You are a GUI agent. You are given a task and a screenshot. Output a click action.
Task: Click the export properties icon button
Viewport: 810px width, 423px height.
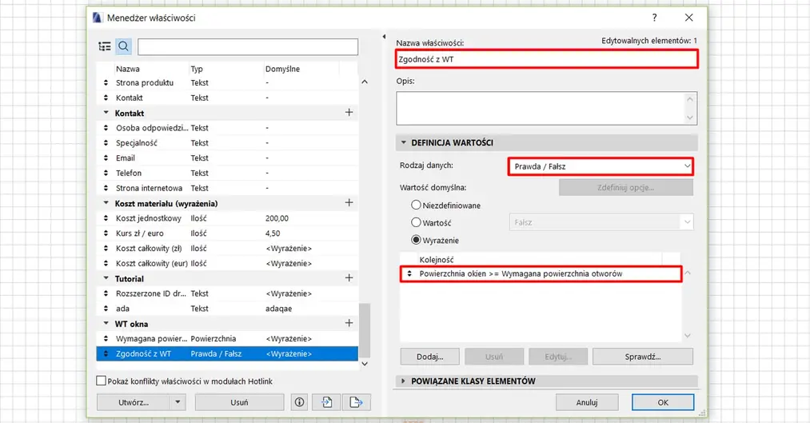click(356, 402)
